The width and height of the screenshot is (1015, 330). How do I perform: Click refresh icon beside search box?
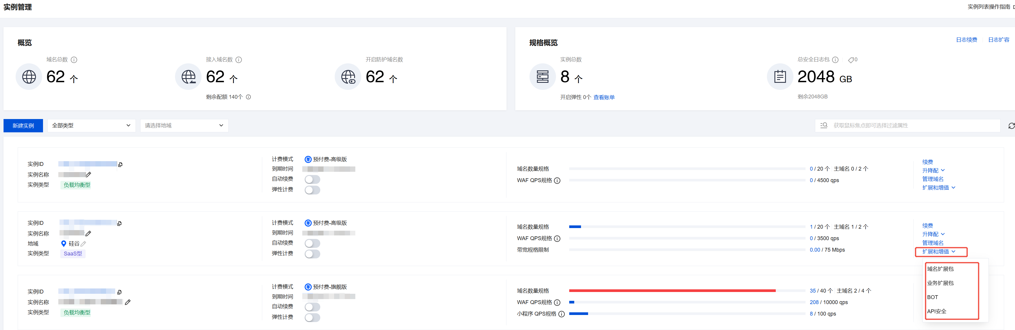(x=1011, y=126)
